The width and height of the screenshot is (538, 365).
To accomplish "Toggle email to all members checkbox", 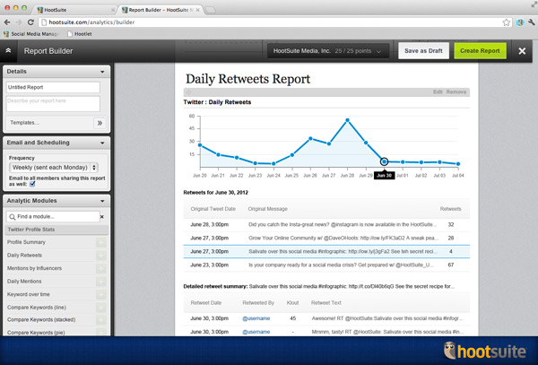I will [32, 184].
